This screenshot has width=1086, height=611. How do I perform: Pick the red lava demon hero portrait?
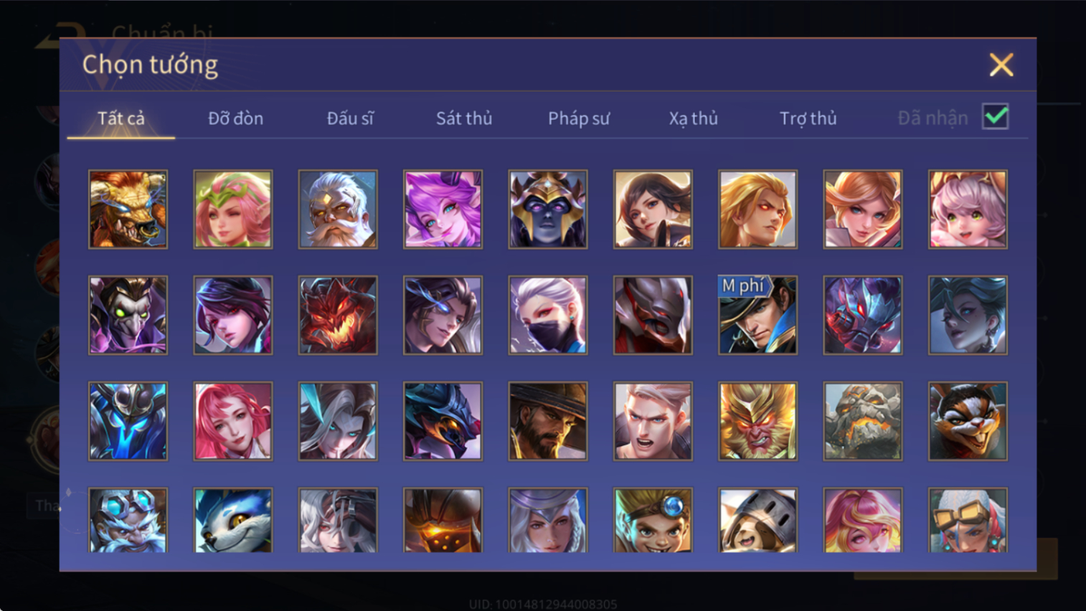tap(338, 316)
